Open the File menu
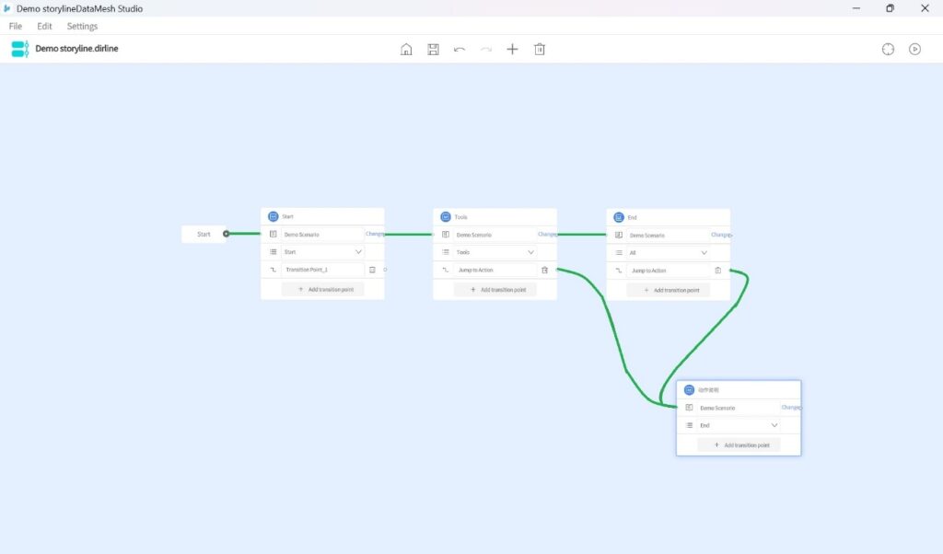The height and width of the screenshot is (554, 943). pyautogui.click(x=16, y=27)
